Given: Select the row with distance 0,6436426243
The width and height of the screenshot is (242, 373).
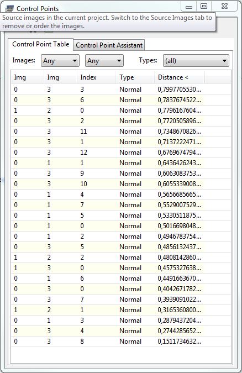Looking at the screenshot, I should pyautogui.click(x=120, y=163).
